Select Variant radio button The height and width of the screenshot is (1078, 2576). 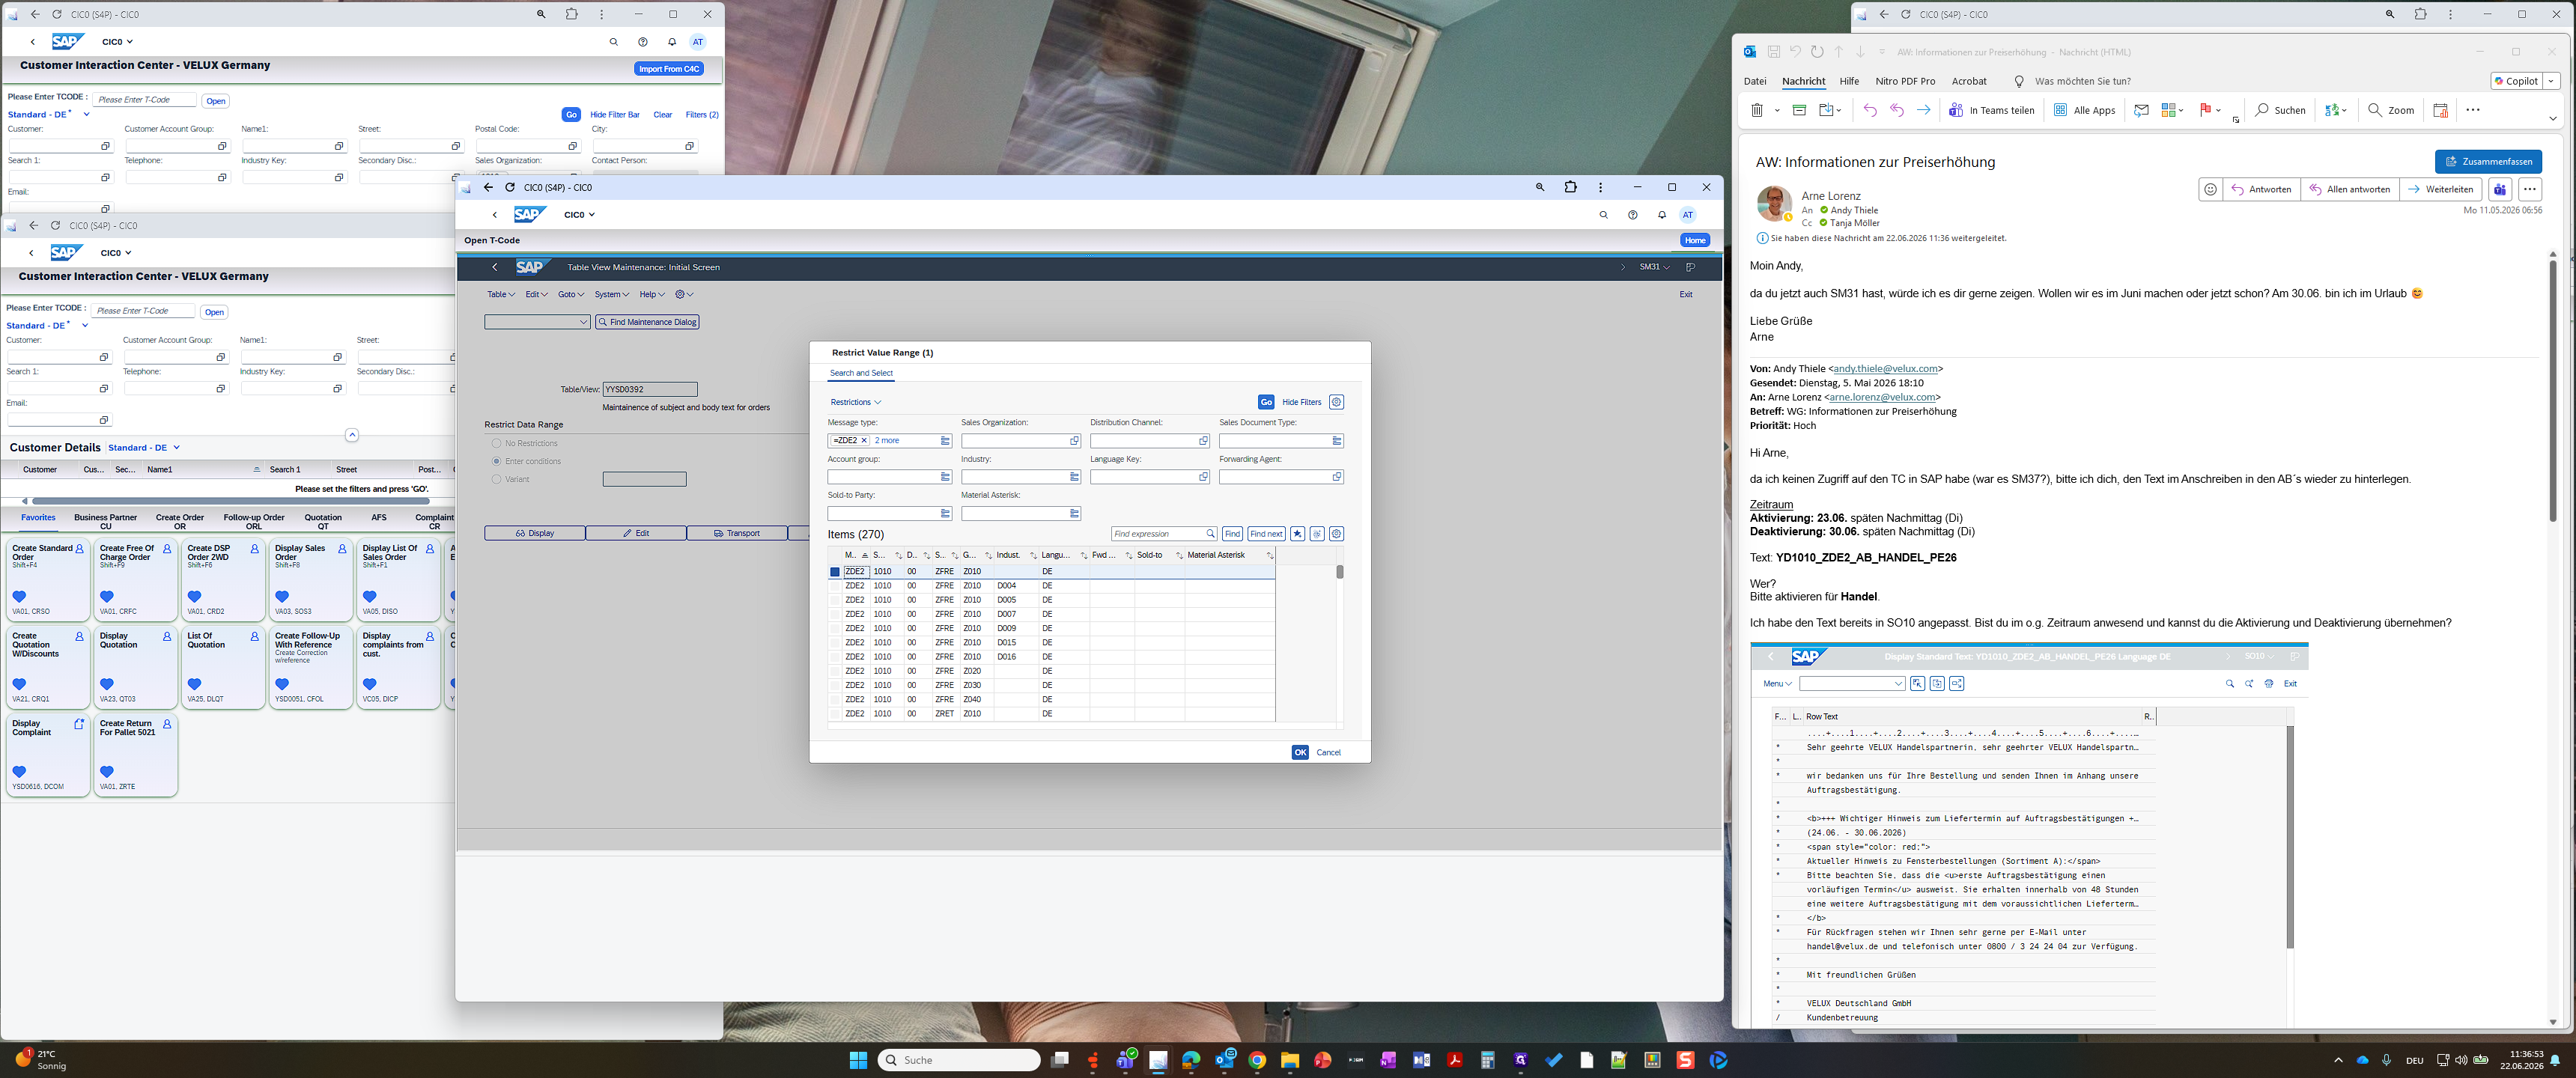(496, 479)
